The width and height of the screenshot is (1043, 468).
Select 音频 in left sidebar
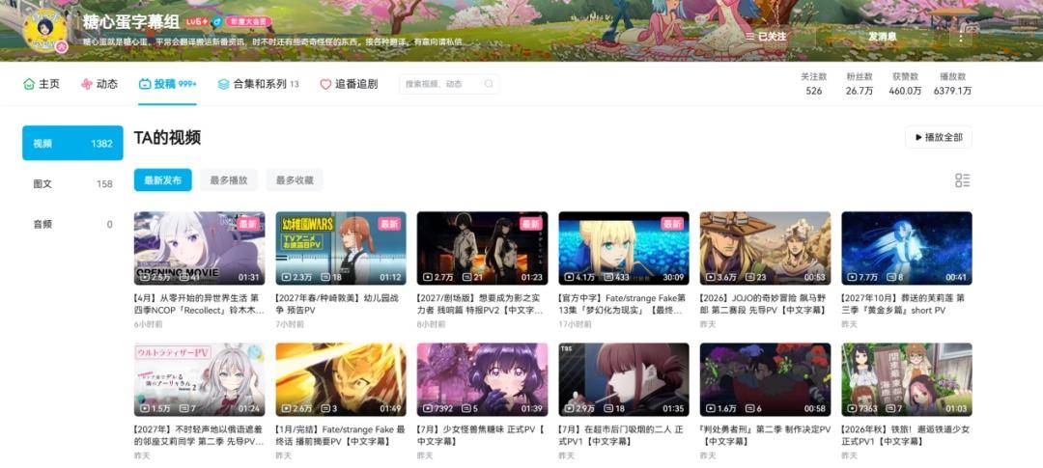coord(72,224)
